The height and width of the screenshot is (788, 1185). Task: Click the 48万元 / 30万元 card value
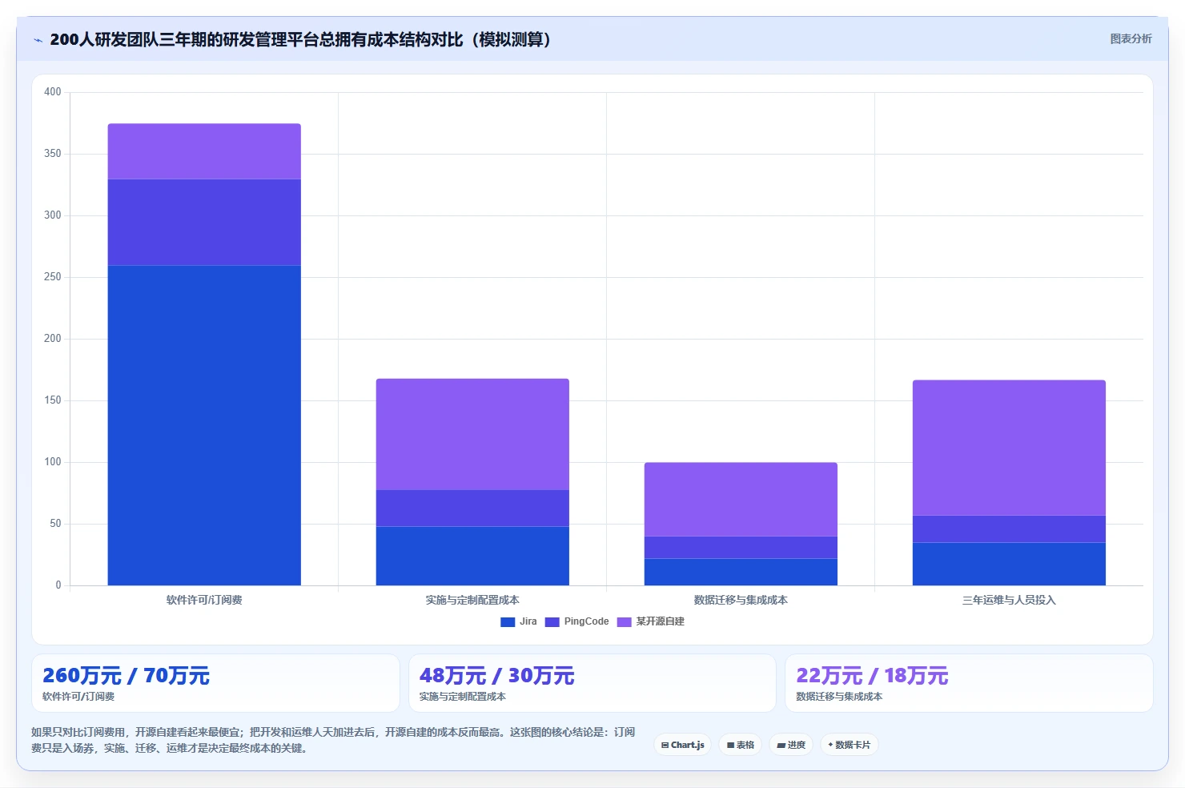(x=496, y=676)
